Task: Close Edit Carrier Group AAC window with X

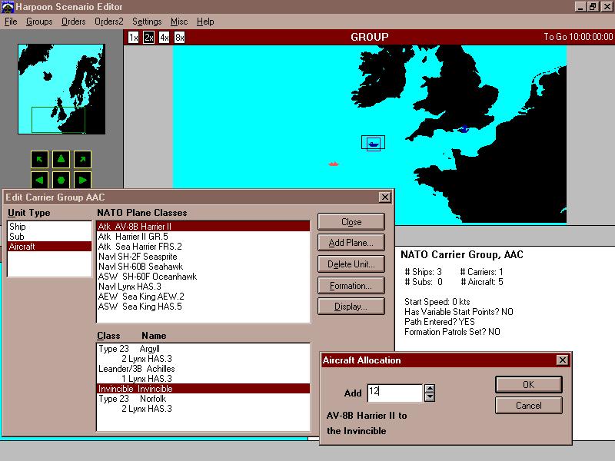Action: [385, 197]
